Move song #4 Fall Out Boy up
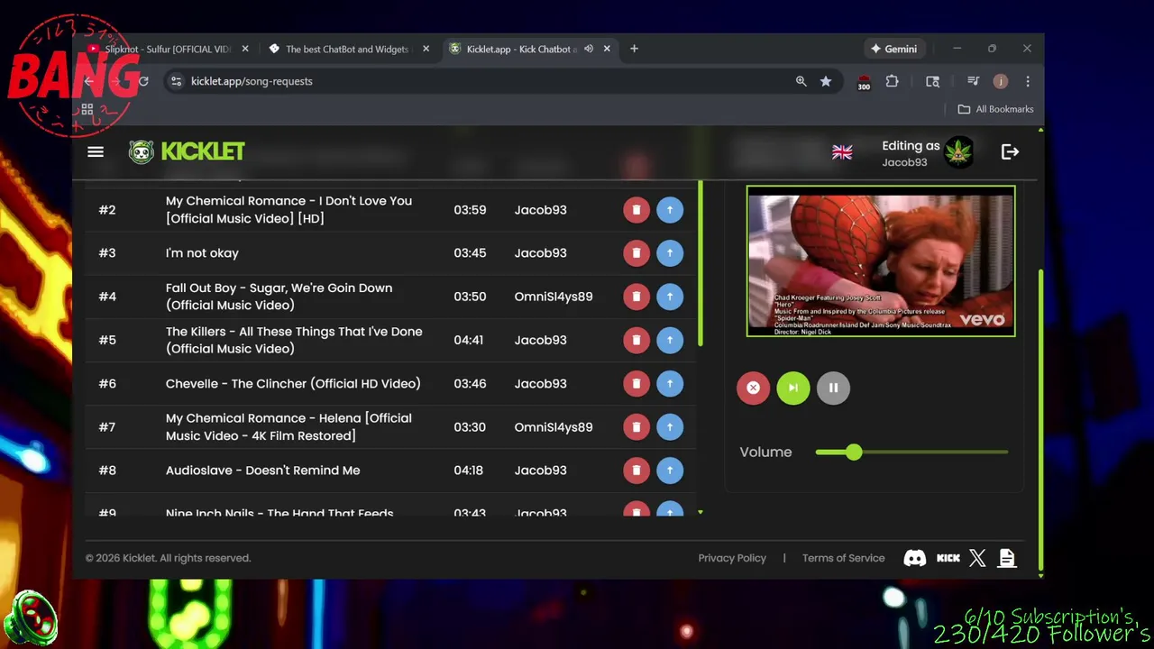Screen dimensions: 1154x649 click(670, 297)
